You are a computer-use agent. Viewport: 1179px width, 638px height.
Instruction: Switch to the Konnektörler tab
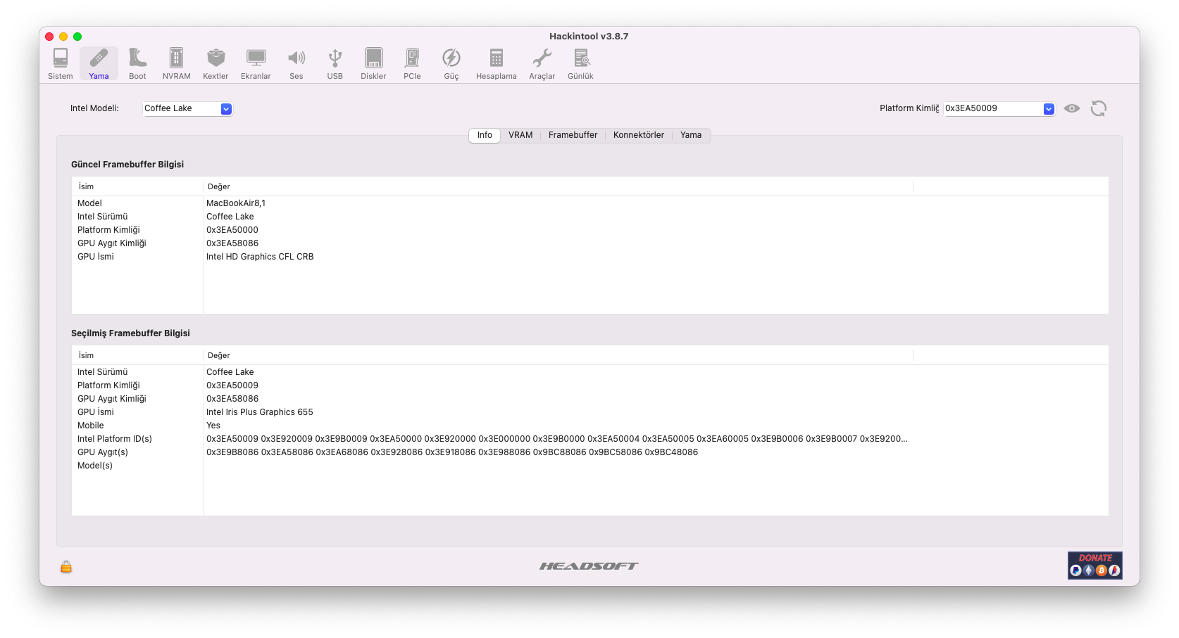coord(639,135)
